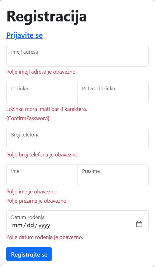
Task: Click into the Broj telefona field
Action: (77, 139)
